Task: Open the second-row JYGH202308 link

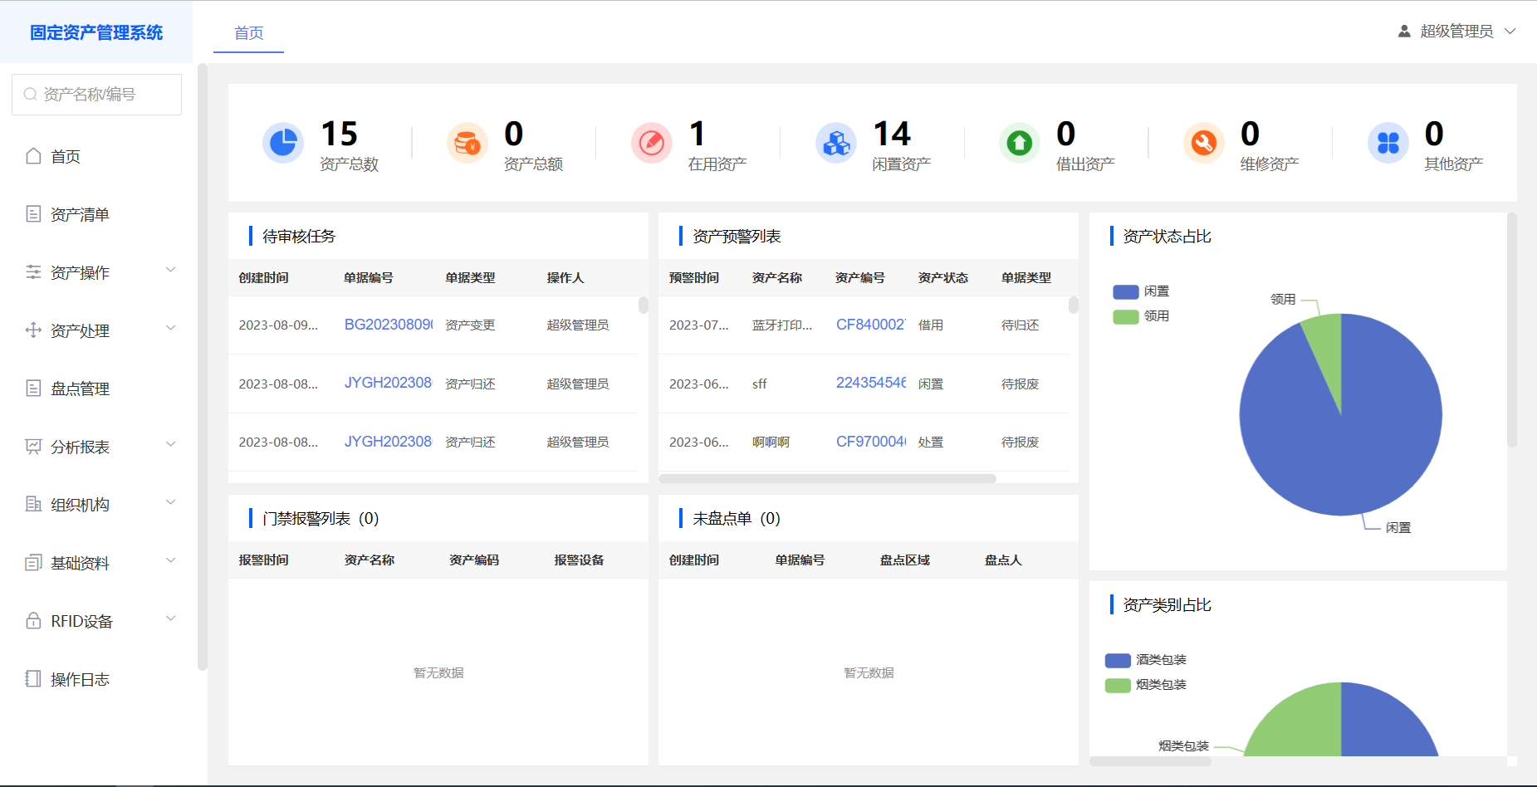Action: point(389,383)
